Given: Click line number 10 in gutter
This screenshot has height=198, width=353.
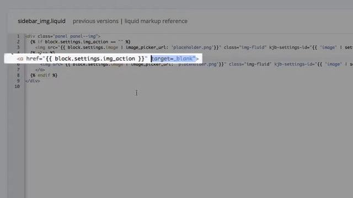Looking at the screenshot, I should (x=17, y=86).
